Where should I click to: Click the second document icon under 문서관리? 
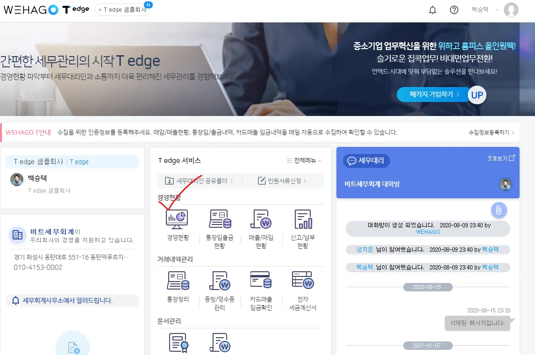[x=220, y=343]
